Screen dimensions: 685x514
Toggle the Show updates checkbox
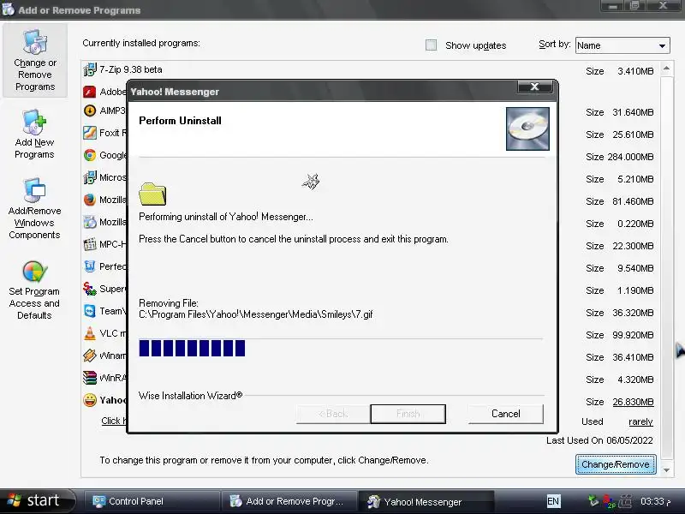pyautogui.click(x=432, y=45)
